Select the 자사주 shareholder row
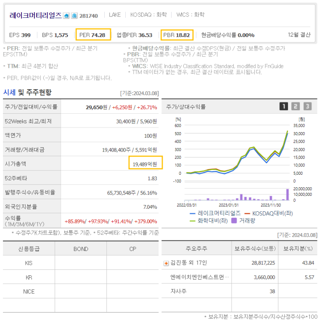Image resolution: width=325 pixels, height=325 pixels. pos(239,291)
